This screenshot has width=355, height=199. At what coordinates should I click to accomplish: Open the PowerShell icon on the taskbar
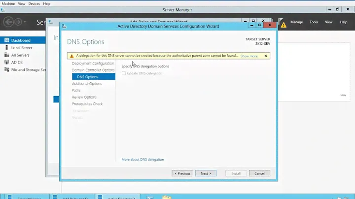pos(150,196)
